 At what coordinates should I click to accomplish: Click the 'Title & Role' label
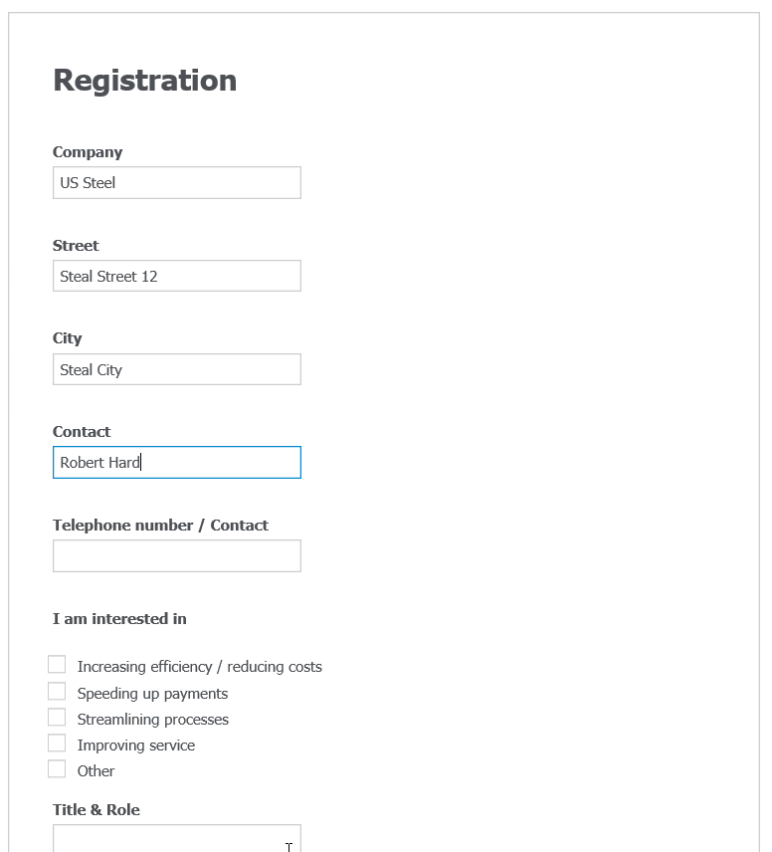(x=96, y=809)
